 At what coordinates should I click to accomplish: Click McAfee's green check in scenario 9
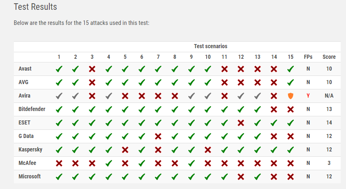[x=191, y=163]
